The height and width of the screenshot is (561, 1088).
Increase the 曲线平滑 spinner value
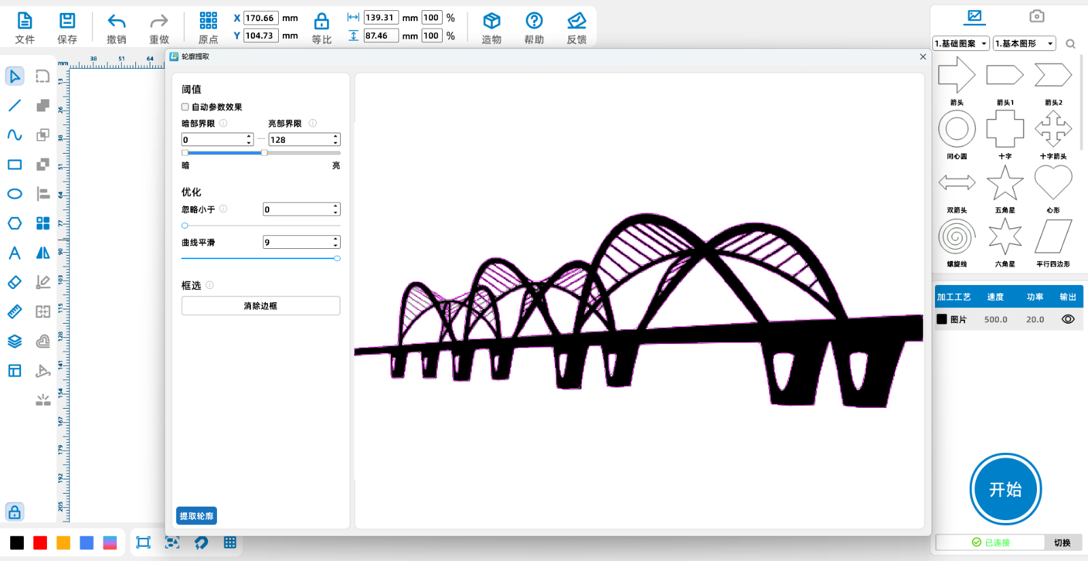coord(336,239)
